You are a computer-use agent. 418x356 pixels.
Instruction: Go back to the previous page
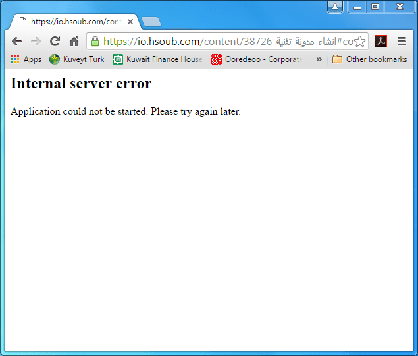coord(17,42)
